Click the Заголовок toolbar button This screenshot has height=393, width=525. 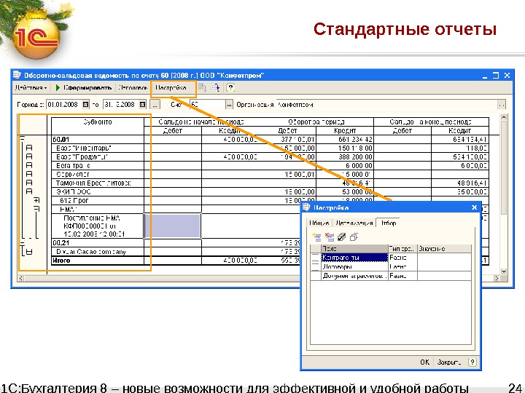133,88
